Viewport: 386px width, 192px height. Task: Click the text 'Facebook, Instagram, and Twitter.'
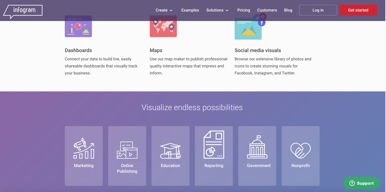tap(265, 73)
